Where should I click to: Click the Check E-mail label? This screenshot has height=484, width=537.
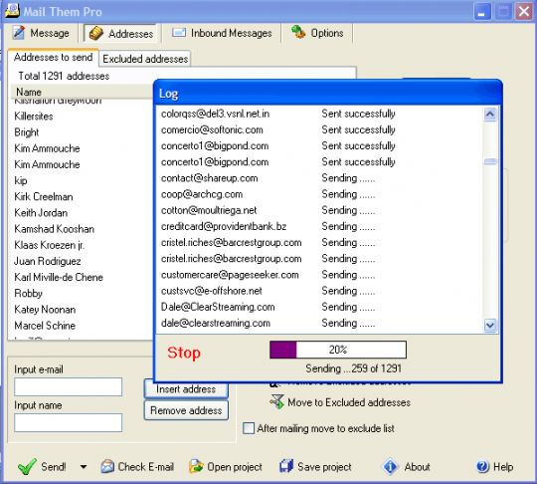coord(146,467)
